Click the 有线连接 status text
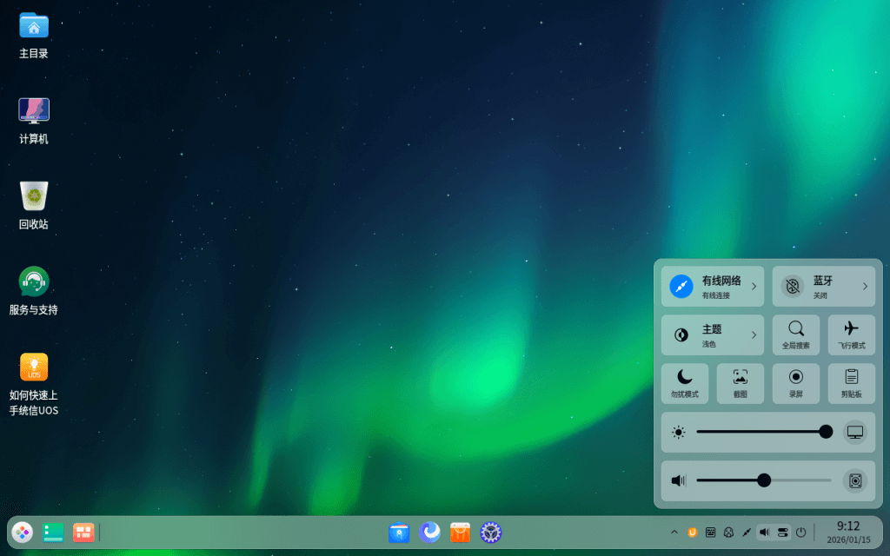This screenshot has height=556, width=890. 716,295
